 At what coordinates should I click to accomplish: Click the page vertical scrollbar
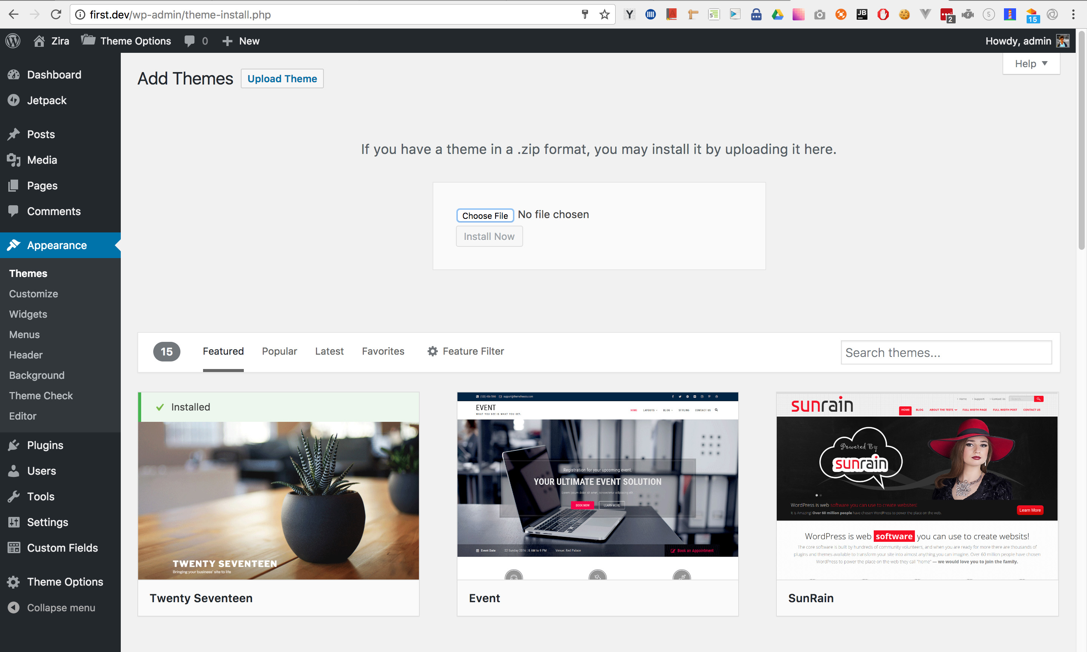coord(1081,141)
